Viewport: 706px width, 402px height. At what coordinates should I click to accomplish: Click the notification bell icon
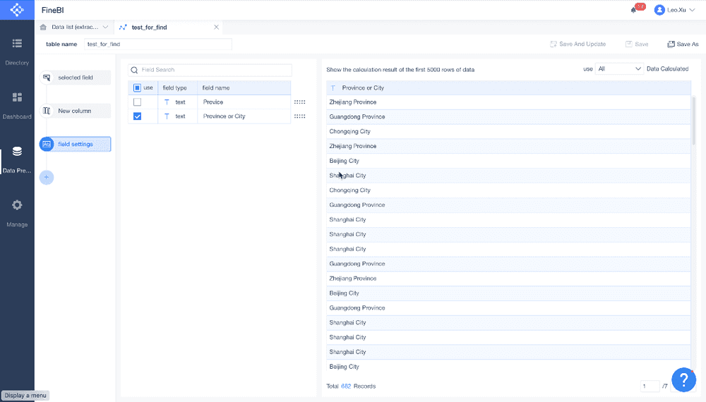pyautogui.click(x=634, y=10)
